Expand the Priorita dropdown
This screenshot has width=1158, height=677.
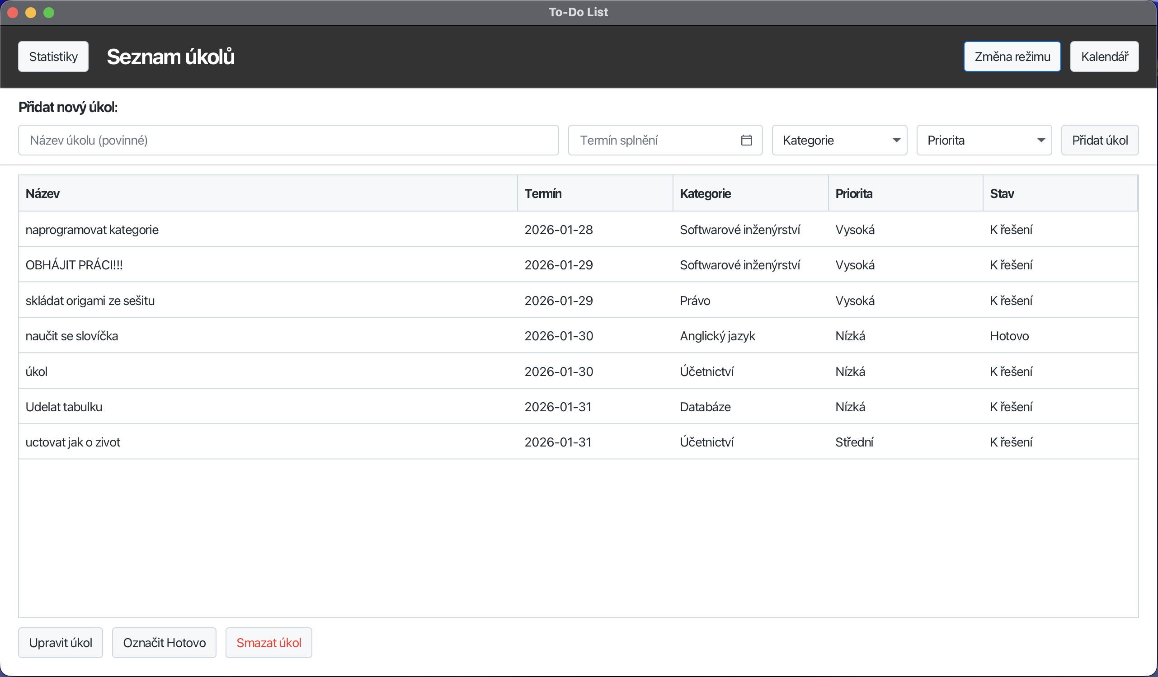point(984,140)
